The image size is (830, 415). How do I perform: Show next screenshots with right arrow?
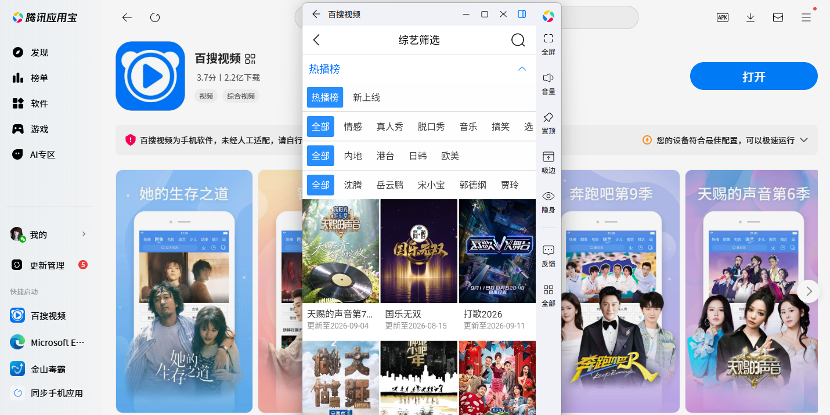pos(808,291)
